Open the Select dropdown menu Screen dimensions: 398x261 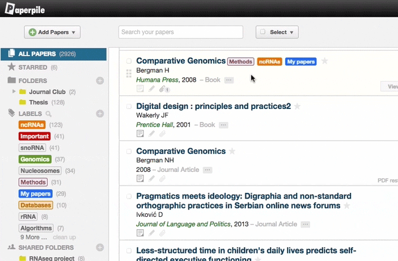pyautogui.click(x=277, y=32)
